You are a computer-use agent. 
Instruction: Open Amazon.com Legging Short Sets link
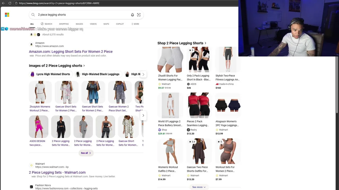[x=71, y=52]
